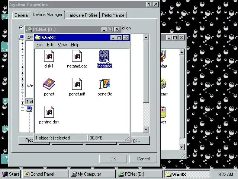Screen dimensions: 238x179
Task: Click the Windows logo on Start button
Action: coord(5,174)
